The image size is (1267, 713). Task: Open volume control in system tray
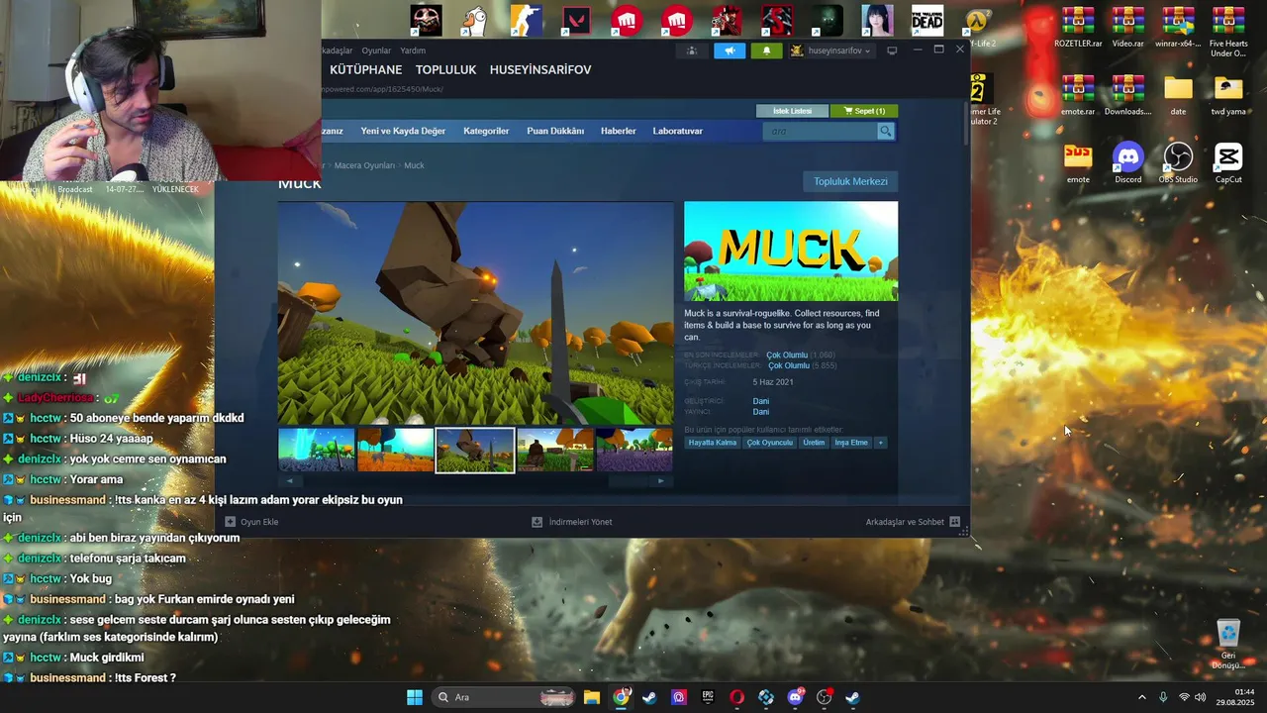1201,697
